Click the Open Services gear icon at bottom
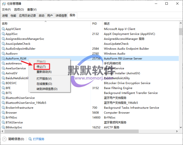183x145 pixels. (30, 139)
